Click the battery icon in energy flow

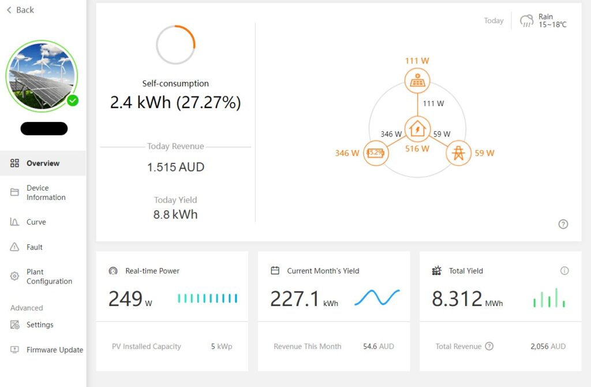click(375, 153)
